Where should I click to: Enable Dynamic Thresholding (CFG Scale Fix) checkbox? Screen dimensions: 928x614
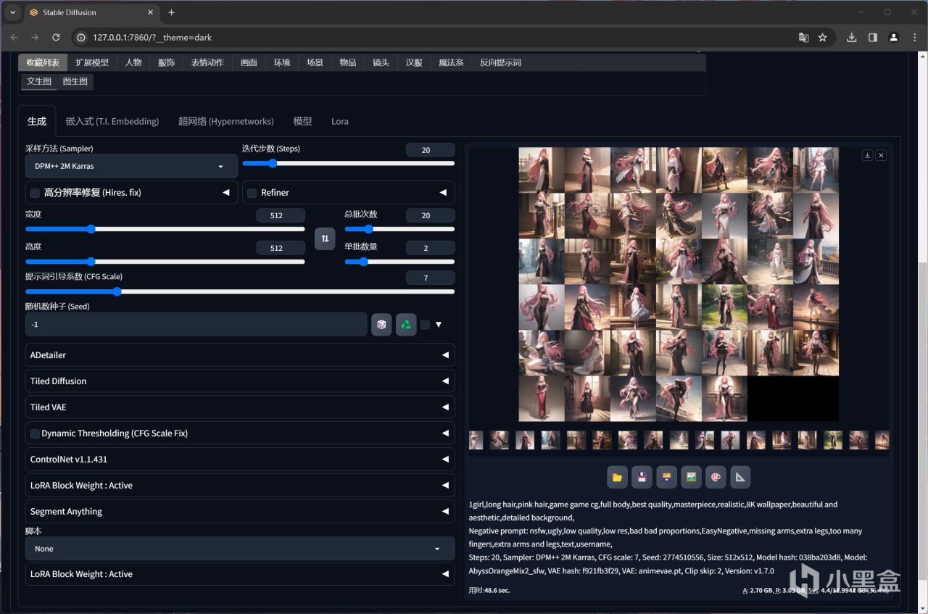pos(35,433)
